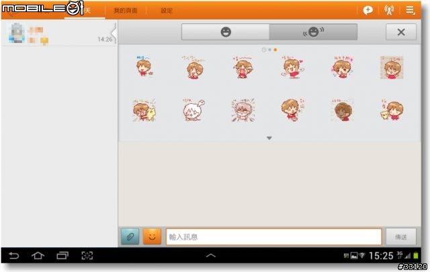Expand the mini apps tray with the up chevron
Image resolution: width=430 pixels, height=272 pixels.
(210, 256)
